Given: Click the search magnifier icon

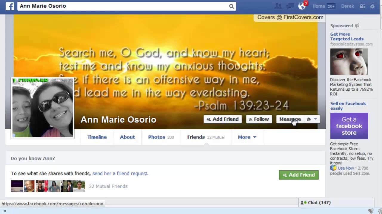Looking at the screenshot, I should (232, 6).
